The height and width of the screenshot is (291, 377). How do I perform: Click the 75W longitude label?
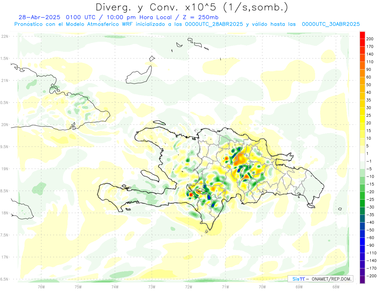coord(78,287)
